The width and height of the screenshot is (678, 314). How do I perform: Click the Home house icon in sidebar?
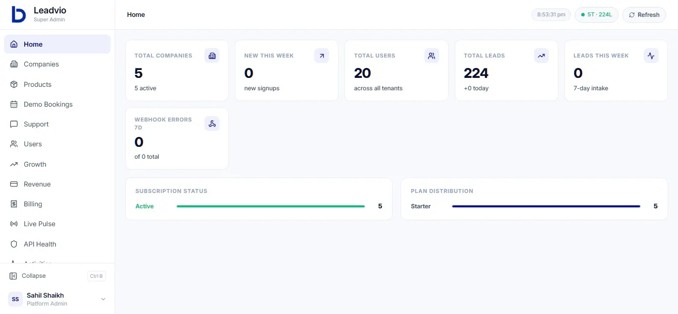(14, 44)
